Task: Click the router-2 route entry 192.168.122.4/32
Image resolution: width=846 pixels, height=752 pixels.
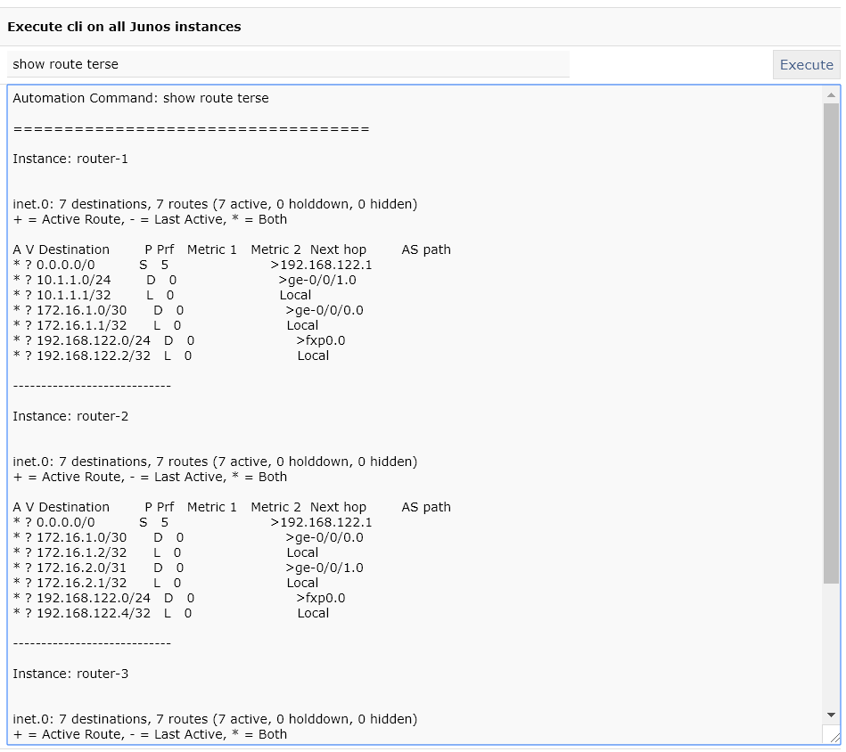Action: (94, 614)
